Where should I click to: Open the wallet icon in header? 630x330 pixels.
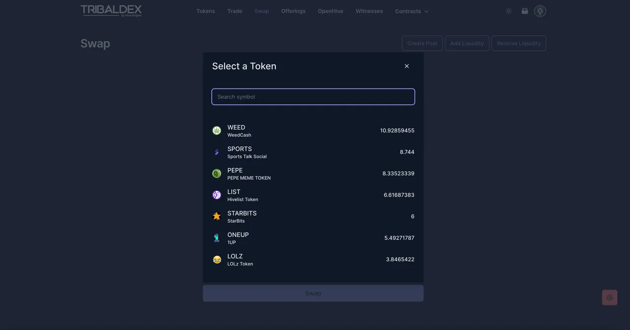pyautogui.click(x=525, y=11)
